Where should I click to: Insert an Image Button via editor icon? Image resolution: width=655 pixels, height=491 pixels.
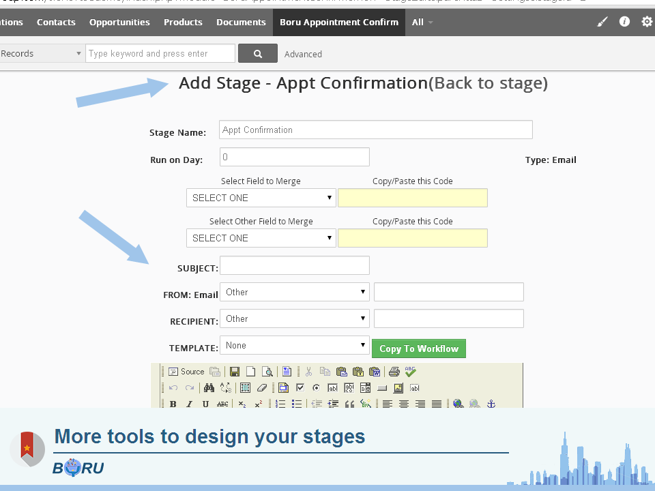(x=398, y=388)
